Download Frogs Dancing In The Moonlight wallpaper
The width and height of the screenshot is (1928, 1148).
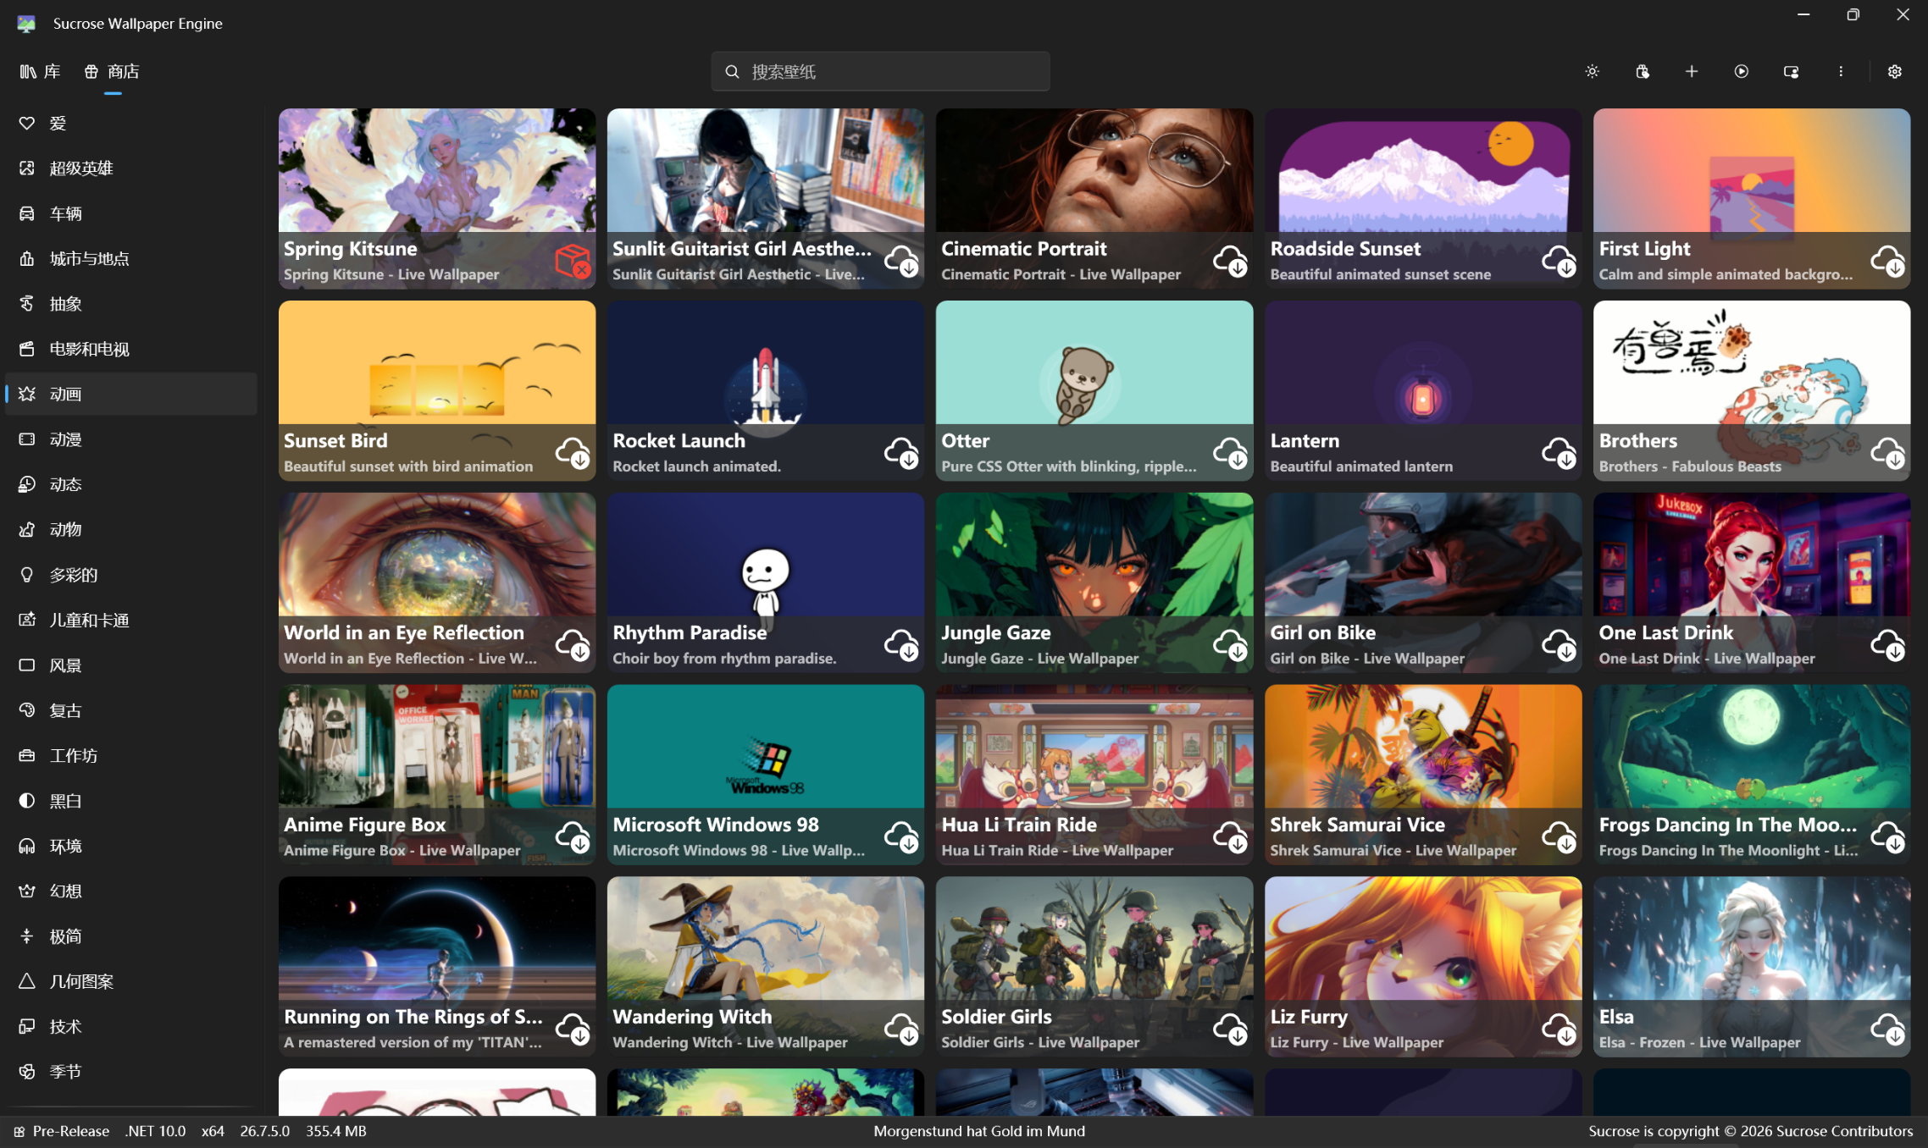tap(1887, 837)
